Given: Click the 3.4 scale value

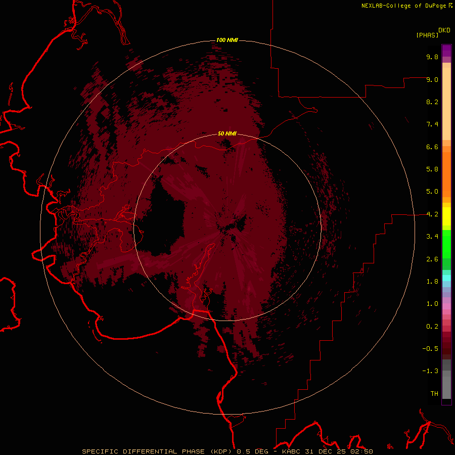Looking at the screenshot, I should point(432,237).
